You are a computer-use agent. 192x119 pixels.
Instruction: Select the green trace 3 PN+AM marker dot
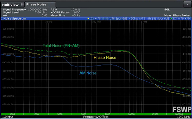171,19
